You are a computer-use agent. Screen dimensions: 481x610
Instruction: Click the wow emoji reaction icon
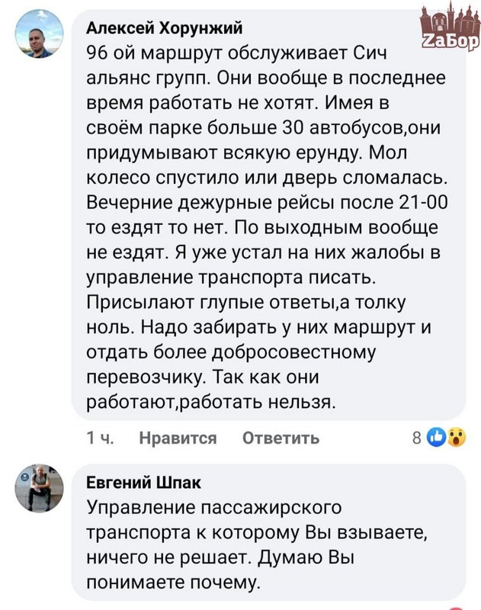click(456, 438)
